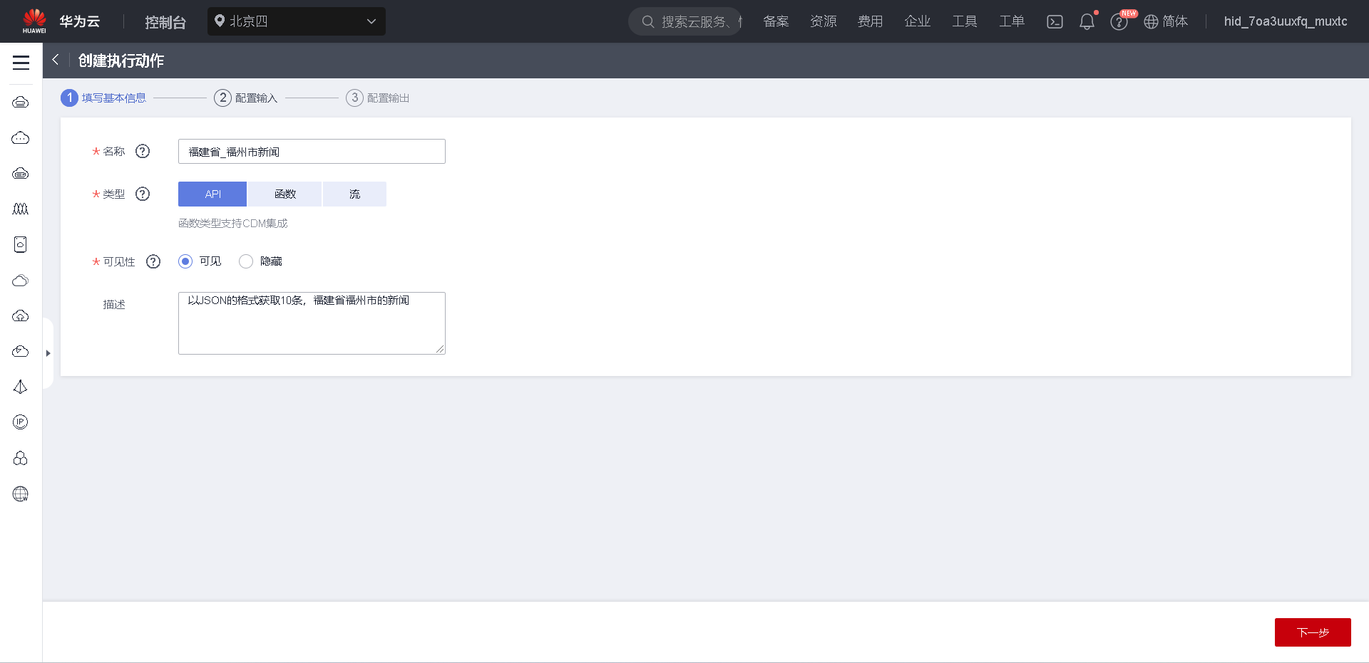Click step 2 配置输入
The image size is (1369, 663).
[246, 98]
